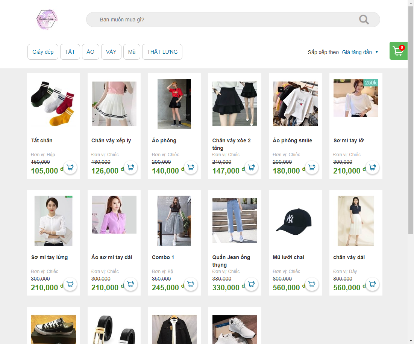This screenshot has height=344, width=414.
Task: Add Chân váy xòe 2 tầng to cart
Action: [251, 167]
